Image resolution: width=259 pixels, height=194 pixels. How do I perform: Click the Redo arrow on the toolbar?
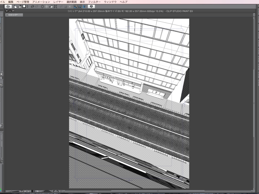(36, 6)
